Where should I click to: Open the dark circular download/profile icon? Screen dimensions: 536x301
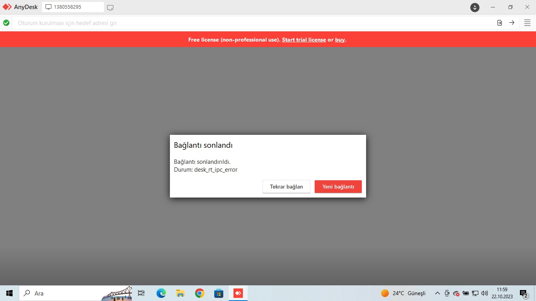475,7
